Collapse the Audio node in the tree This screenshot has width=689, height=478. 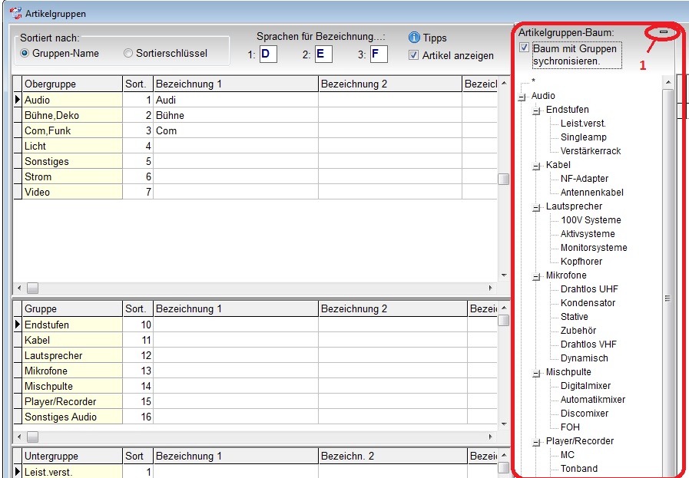(x=522, y=97)
